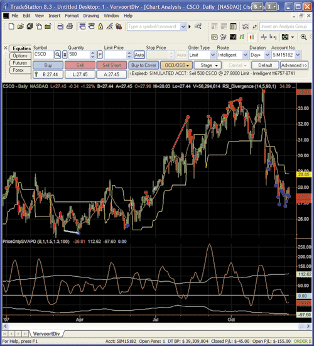Click the gauge icon in second toolbar row
This screenshot has height=346, width=314.
pos(224,37)
